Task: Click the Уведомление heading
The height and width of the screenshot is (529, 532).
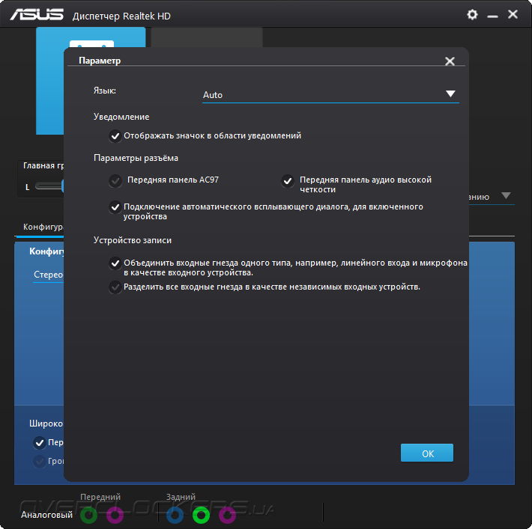Action: pyautogui.click(x=121, y=117)
